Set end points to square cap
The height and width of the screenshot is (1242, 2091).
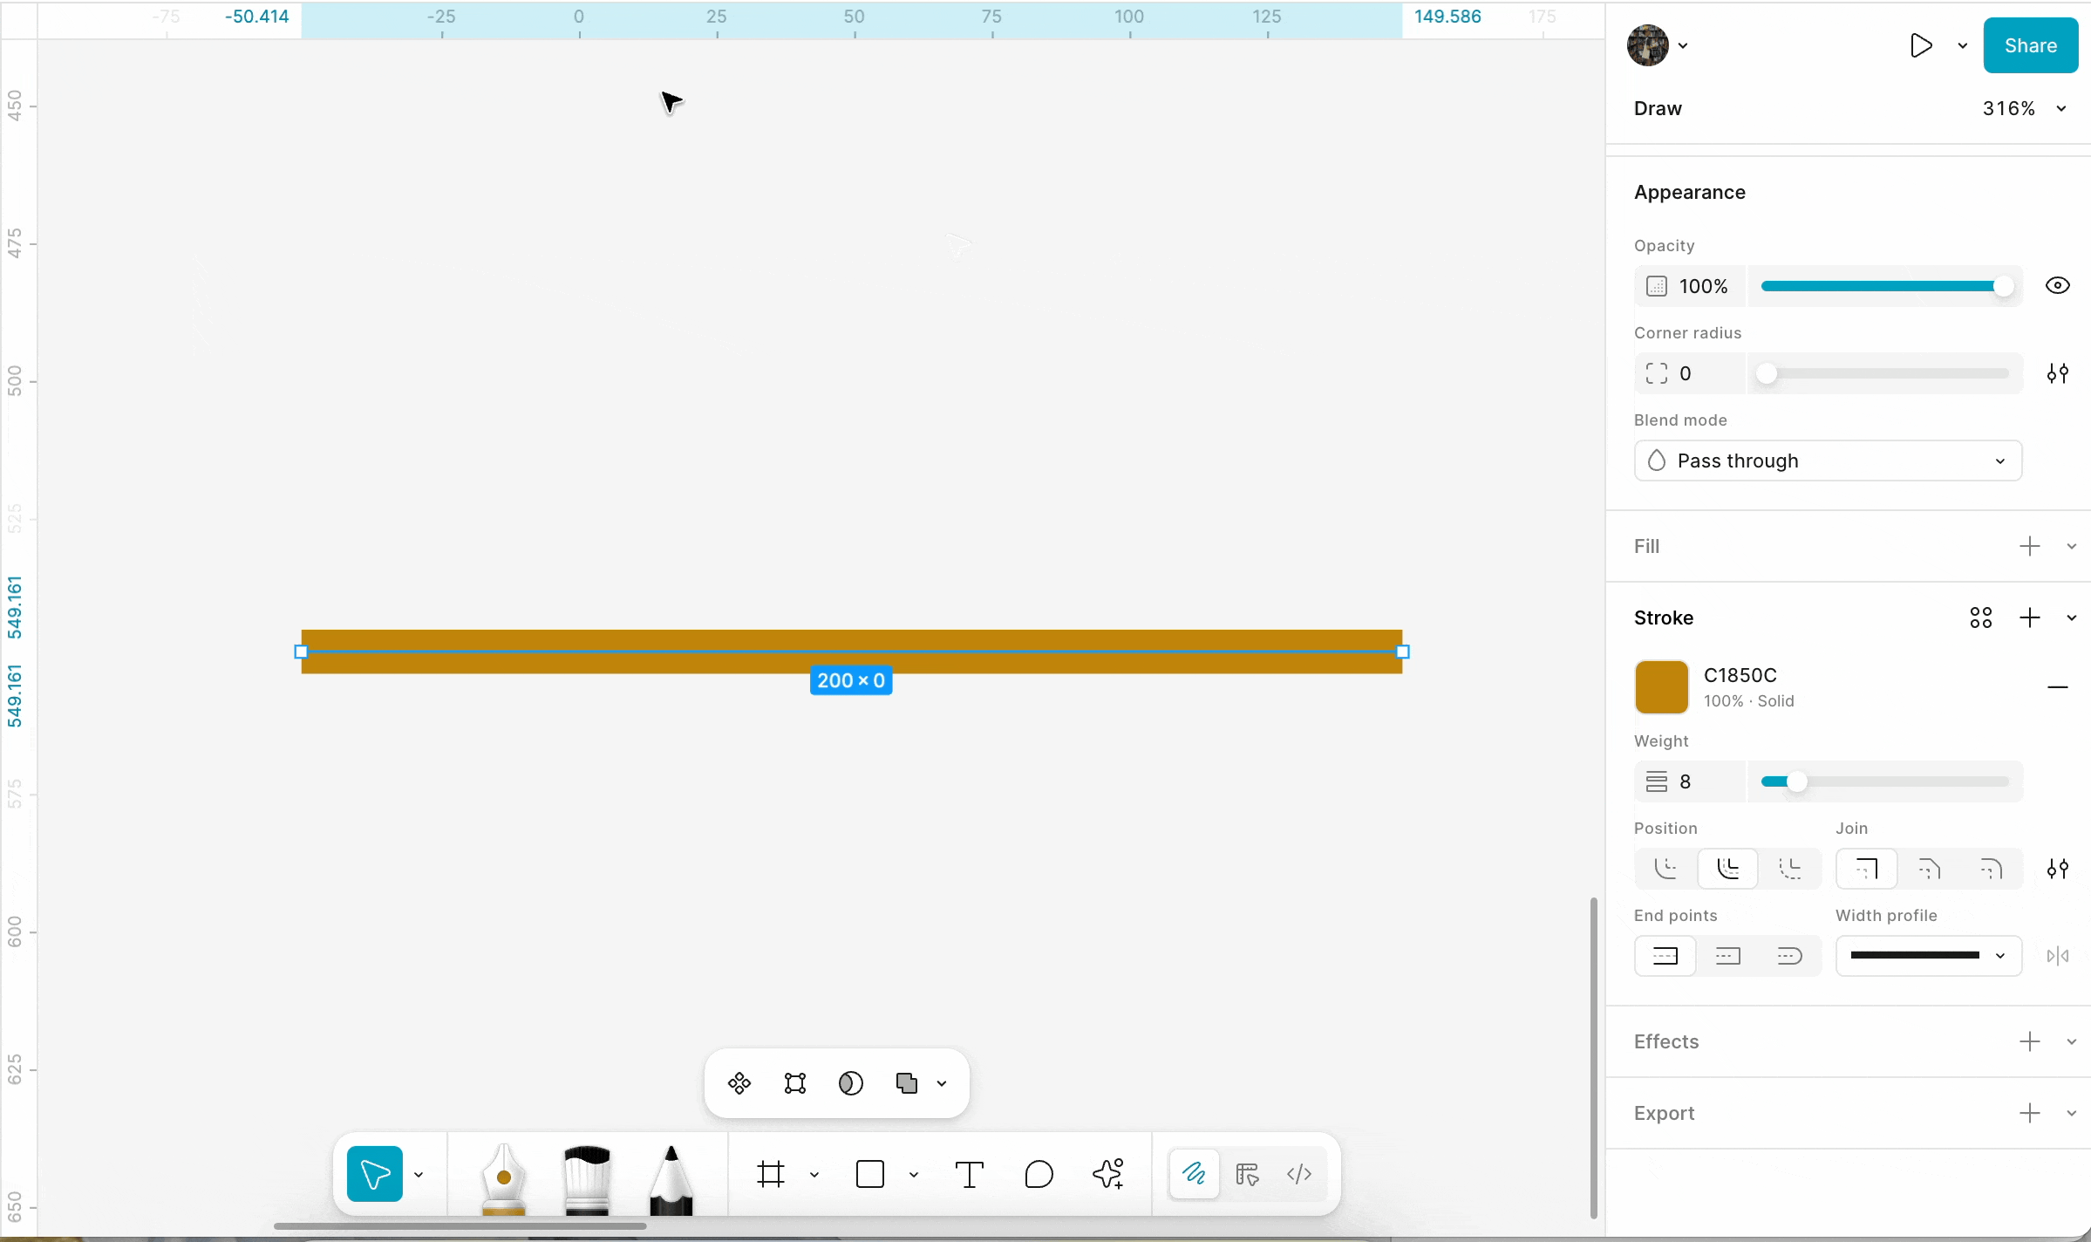point(1727,956)
